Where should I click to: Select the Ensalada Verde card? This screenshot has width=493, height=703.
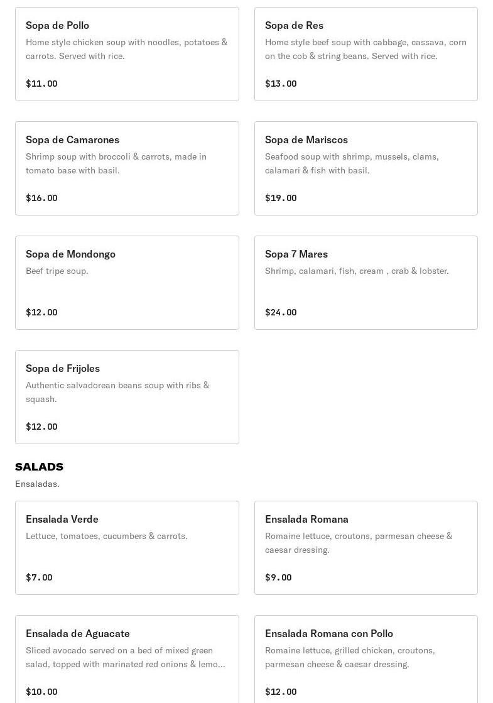click(127, 547)
